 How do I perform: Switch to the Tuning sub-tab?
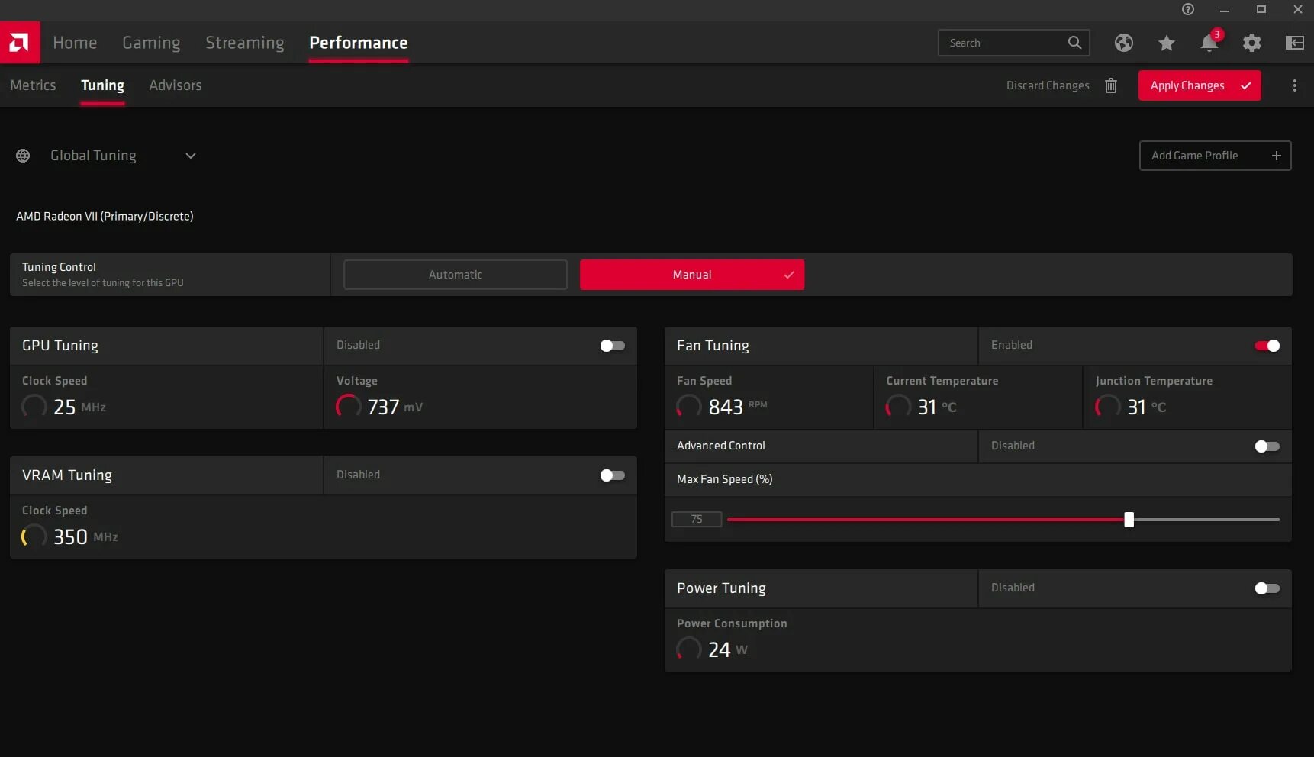coord(102,85)
